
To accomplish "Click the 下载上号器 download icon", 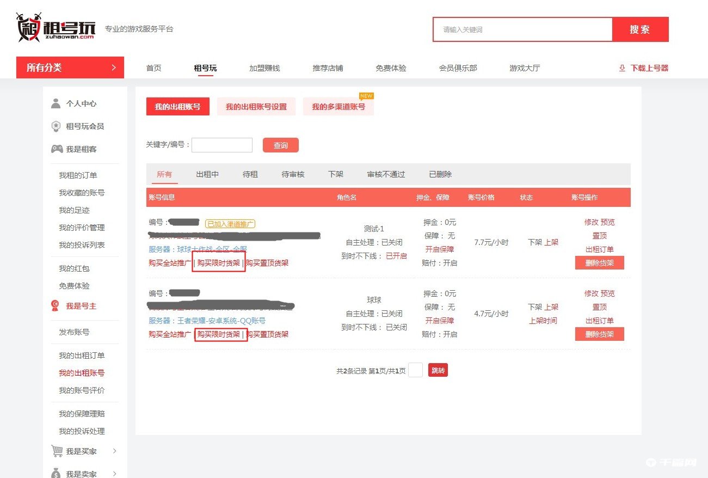I will [623, 68].
